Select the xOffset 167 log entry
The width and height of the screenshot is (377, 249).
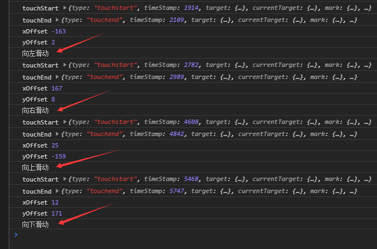[x=193, y=88]
